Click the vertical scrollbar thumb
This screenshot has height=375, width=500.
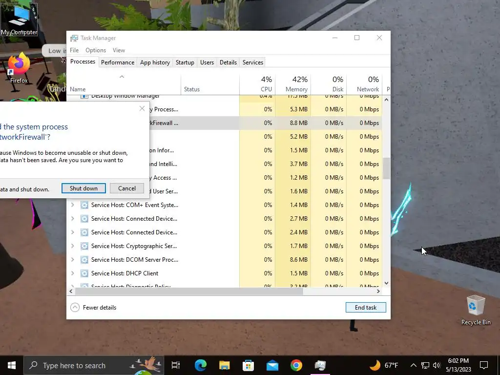pos(387,168)
